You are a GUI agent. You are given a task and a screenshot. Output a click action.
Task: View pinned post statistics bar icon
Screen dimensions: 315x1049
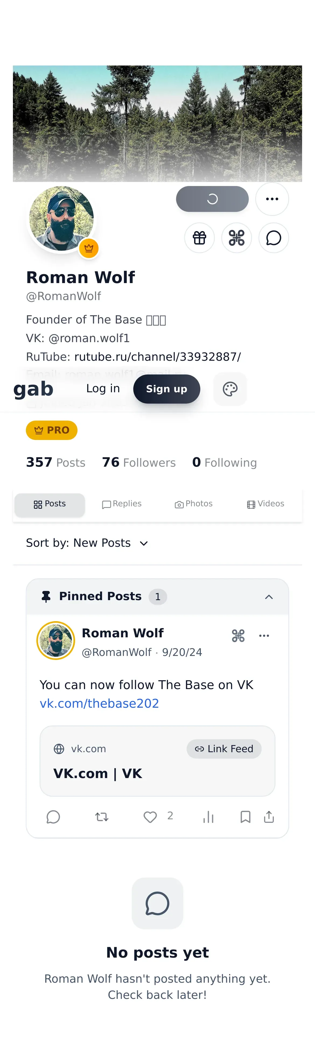click(208, 817)
